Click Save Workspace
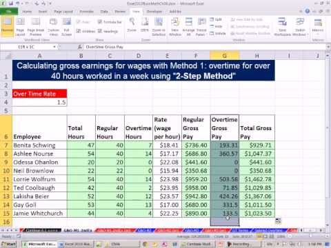This screenshot has width=331, height=248. (282, 27)
